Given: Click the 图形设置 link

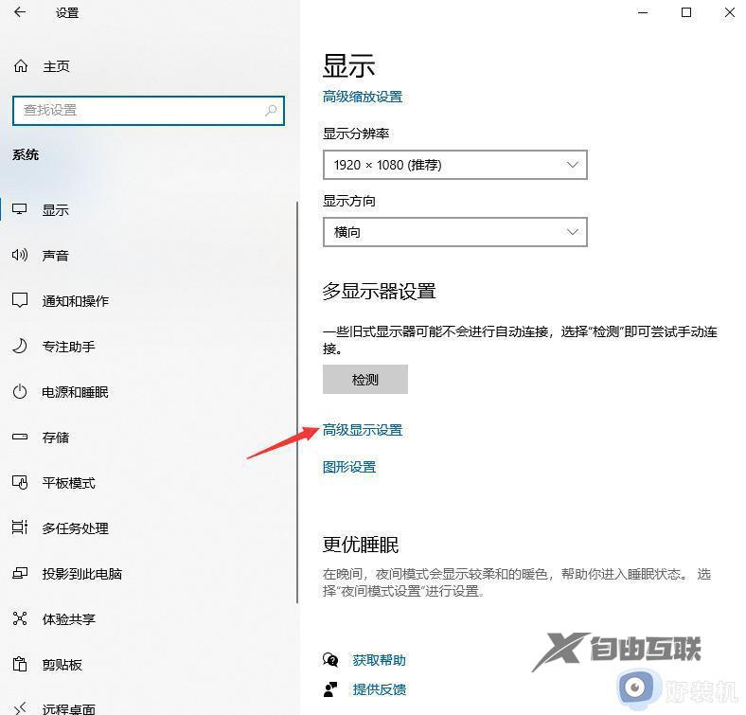Looking at the screenshot, I should (349, 467).
